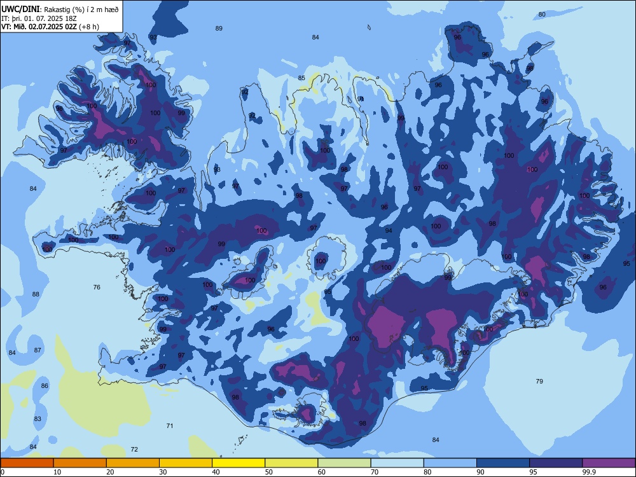
Task: Click the "IT: þri. 01. 07. 2025 18Z" line
Action: 39,18
